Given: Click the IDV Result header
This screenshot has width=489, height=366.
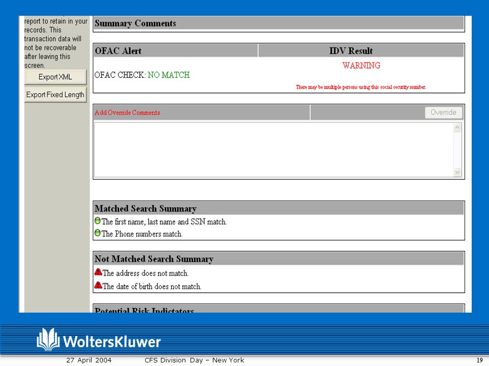Looking at the screenshot, I should tap(361, 51).
